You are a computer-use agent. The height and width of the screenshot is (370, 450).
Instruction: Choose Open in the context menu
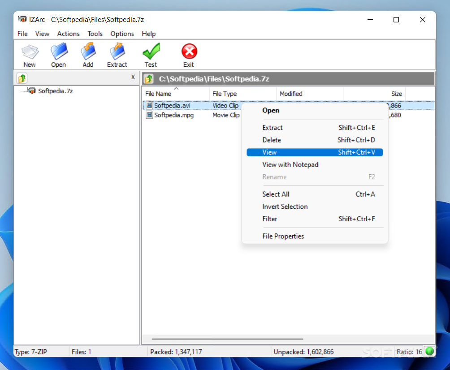(x=315, y=111)
